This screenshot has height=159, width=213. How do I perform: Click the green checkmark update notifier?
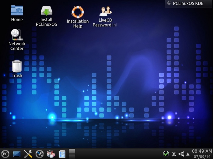[166, 154]
